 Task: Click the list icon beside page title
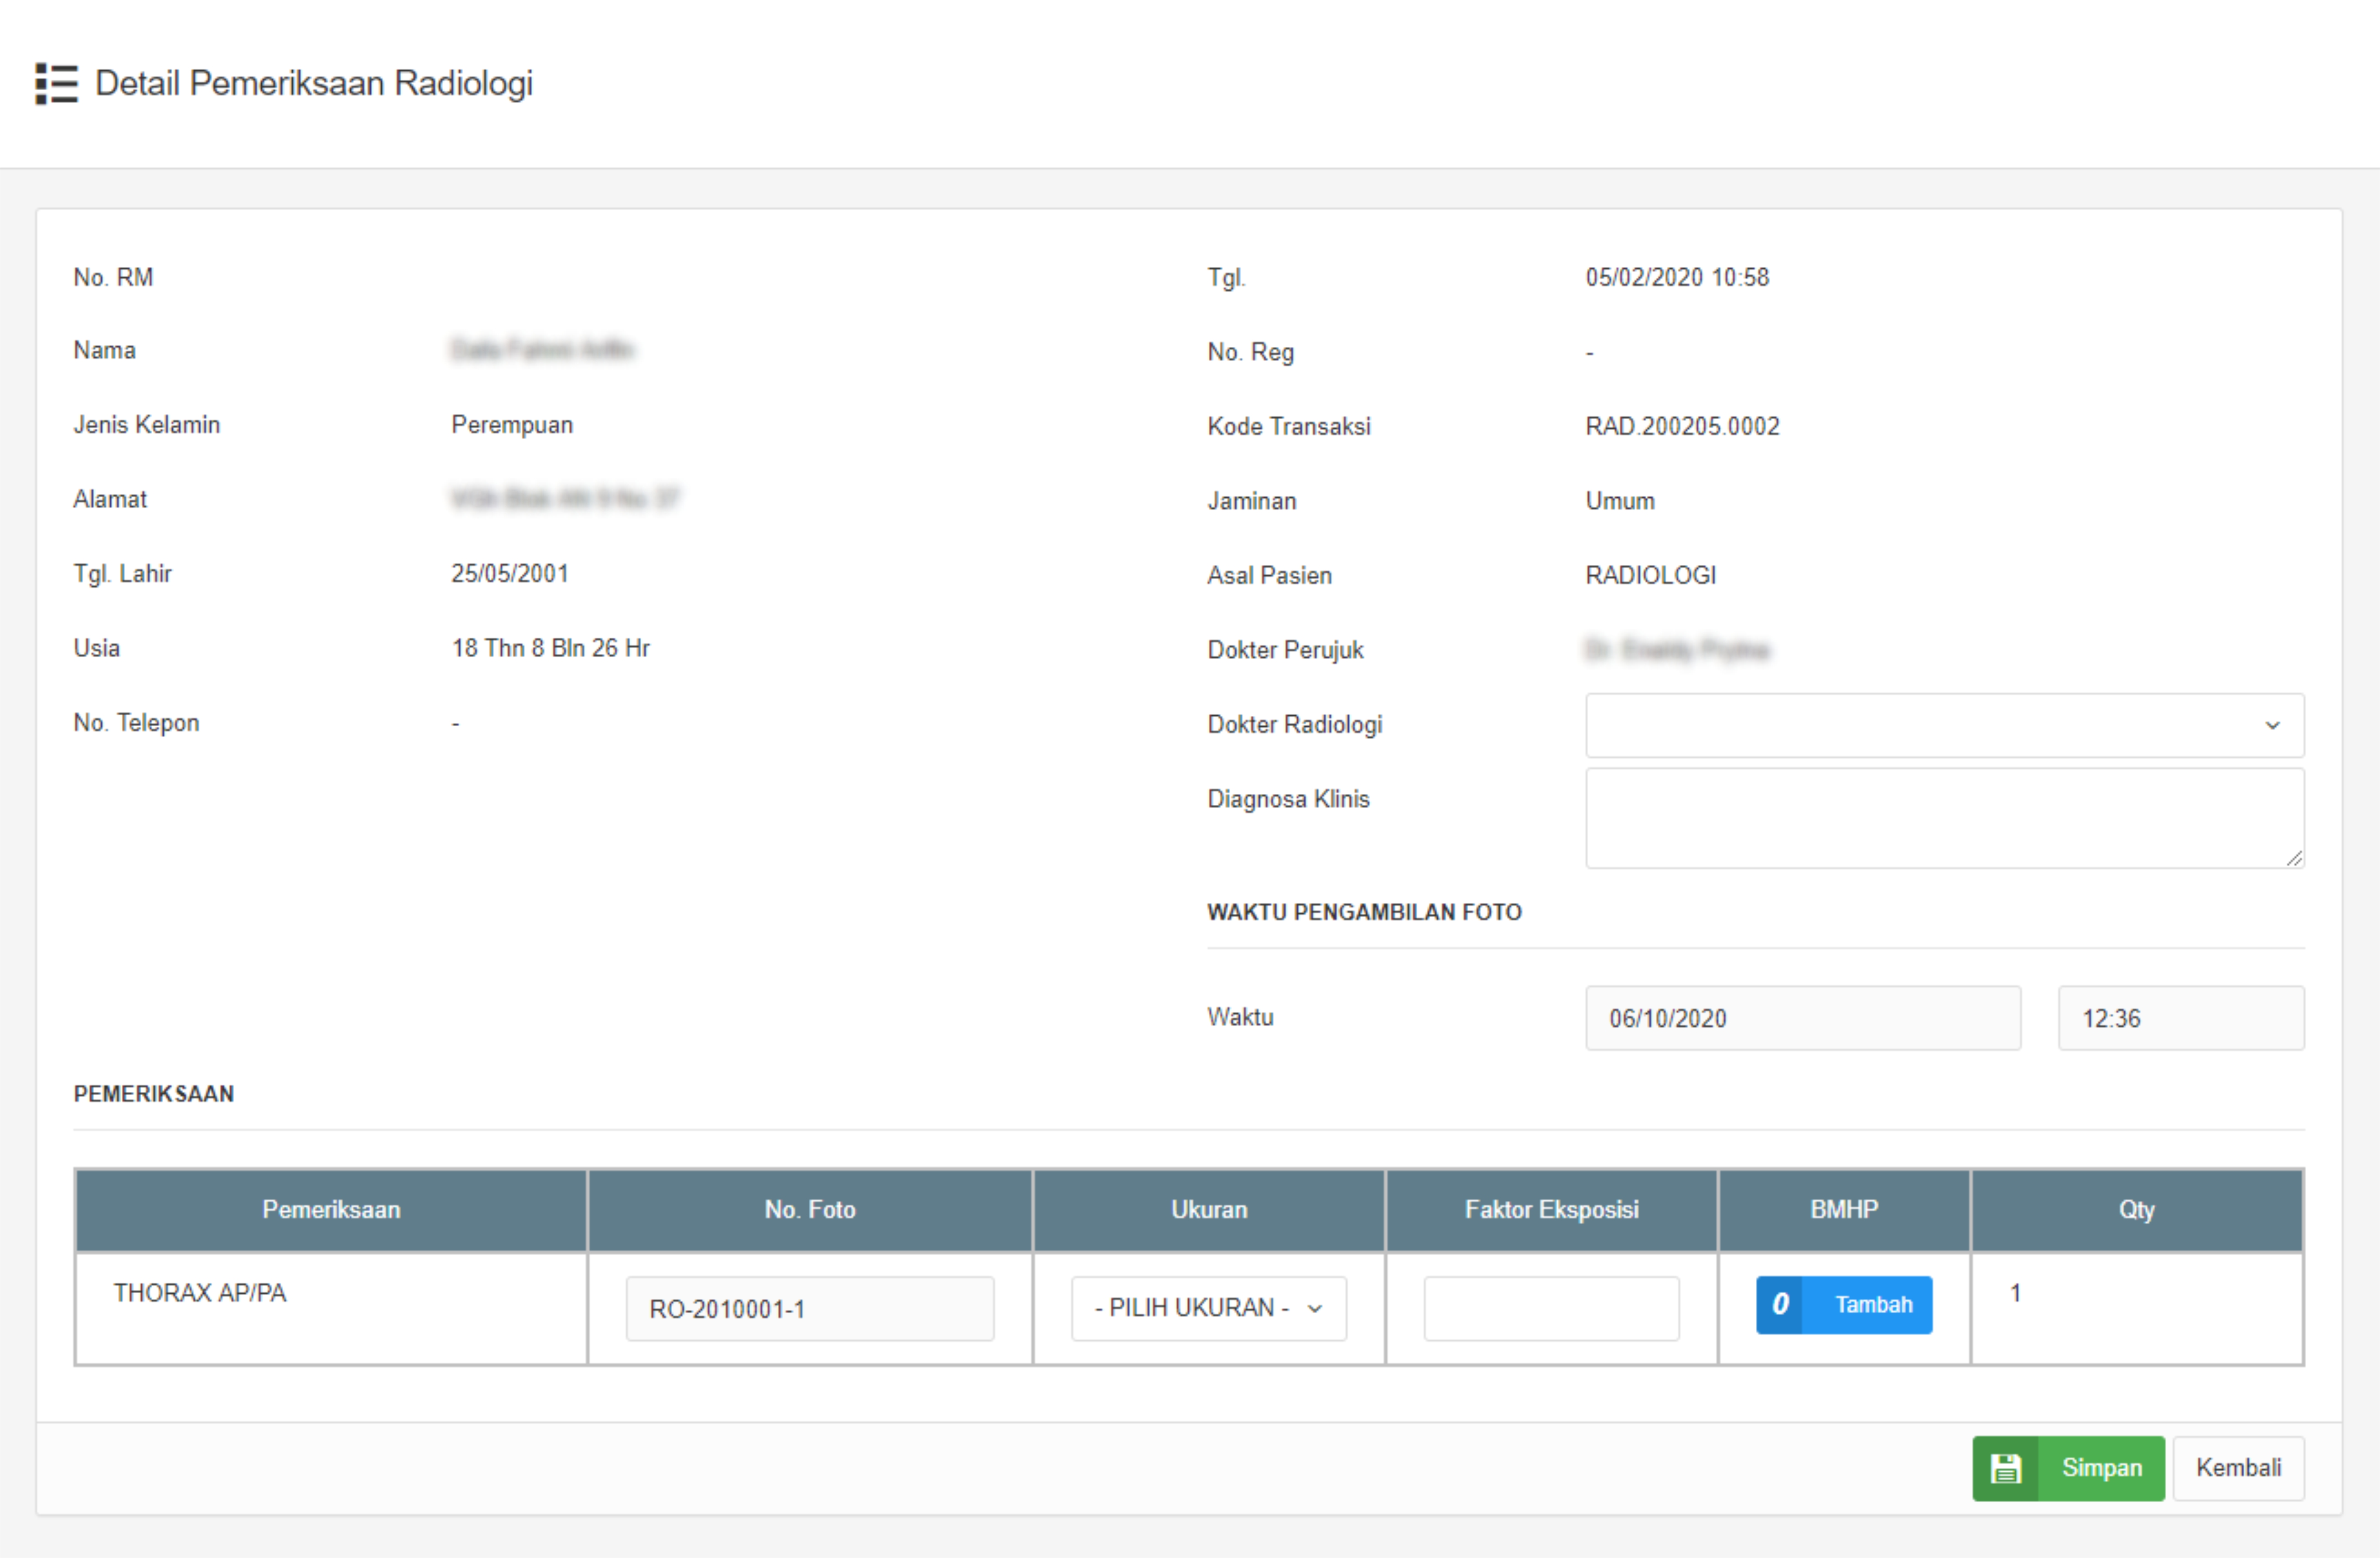56,84
